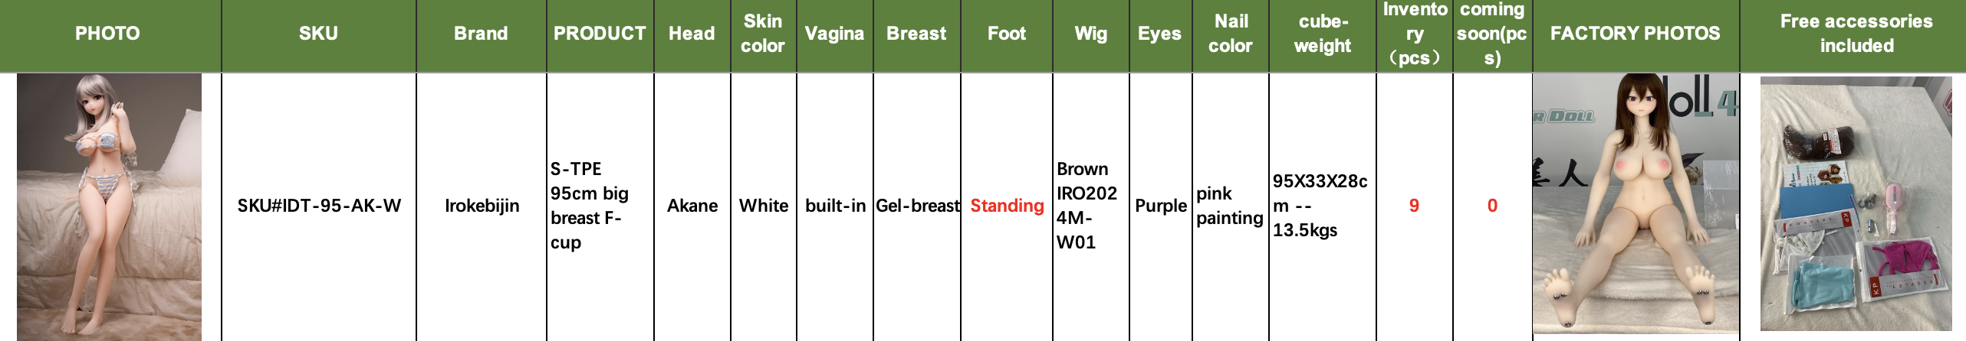
Task: Select the coming soon value 0 cell
Action: (1492, 206)
